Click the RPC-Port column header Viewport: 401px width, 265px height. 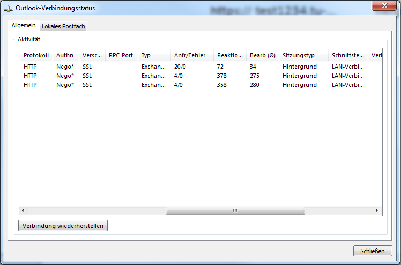121,55
